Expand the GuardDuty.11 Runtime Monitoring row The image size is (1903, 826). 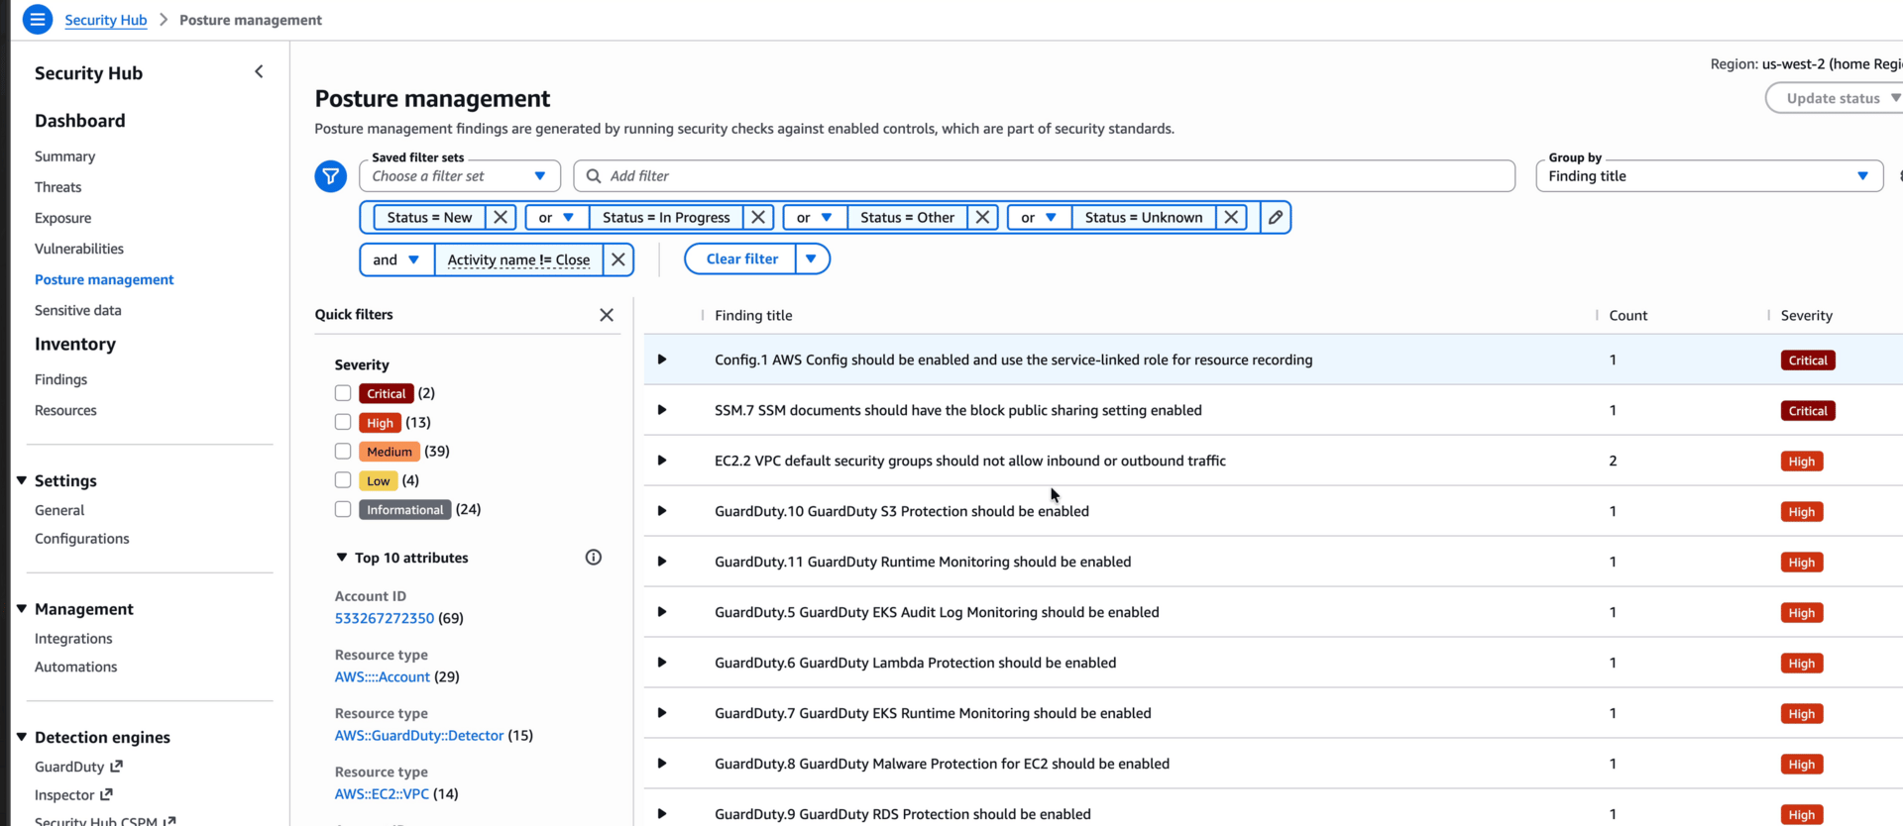pos(662,562)
